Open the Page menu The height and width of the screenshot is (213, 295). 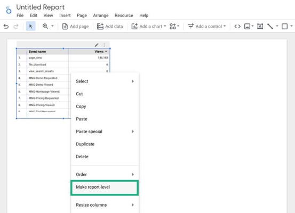click(x=82, y=15)
